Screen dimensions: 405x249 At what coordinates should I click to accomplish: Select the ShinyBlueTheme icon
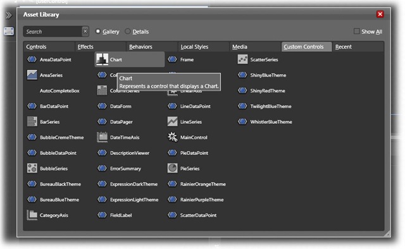[x=242, y=75]
